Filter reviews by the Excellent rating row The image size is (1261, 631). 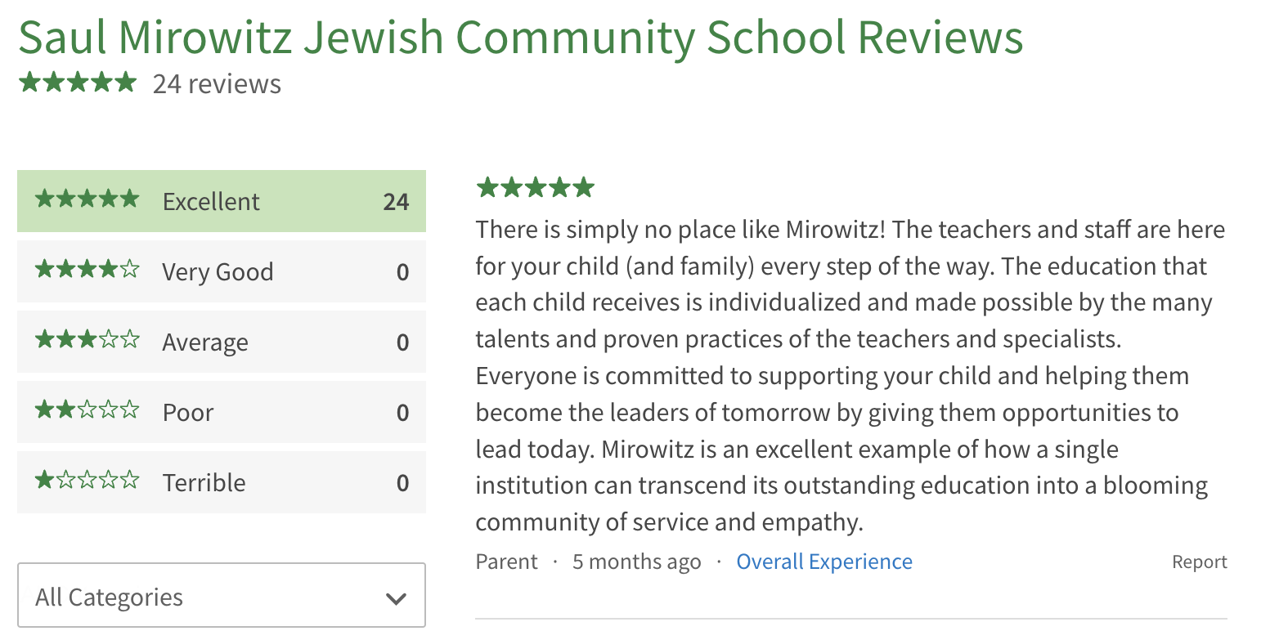coord(222,201)
